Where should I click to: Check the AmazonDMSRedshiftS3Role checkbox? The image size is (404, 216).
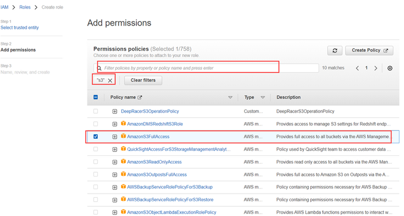coord(95,124)
